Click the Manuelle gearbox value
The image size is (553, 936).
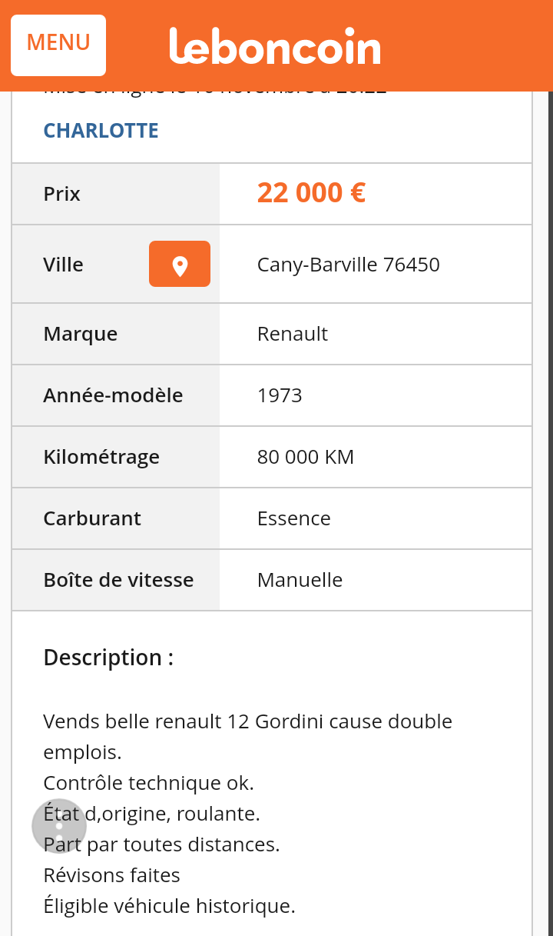pyautogui.click(x=300, y=580)
